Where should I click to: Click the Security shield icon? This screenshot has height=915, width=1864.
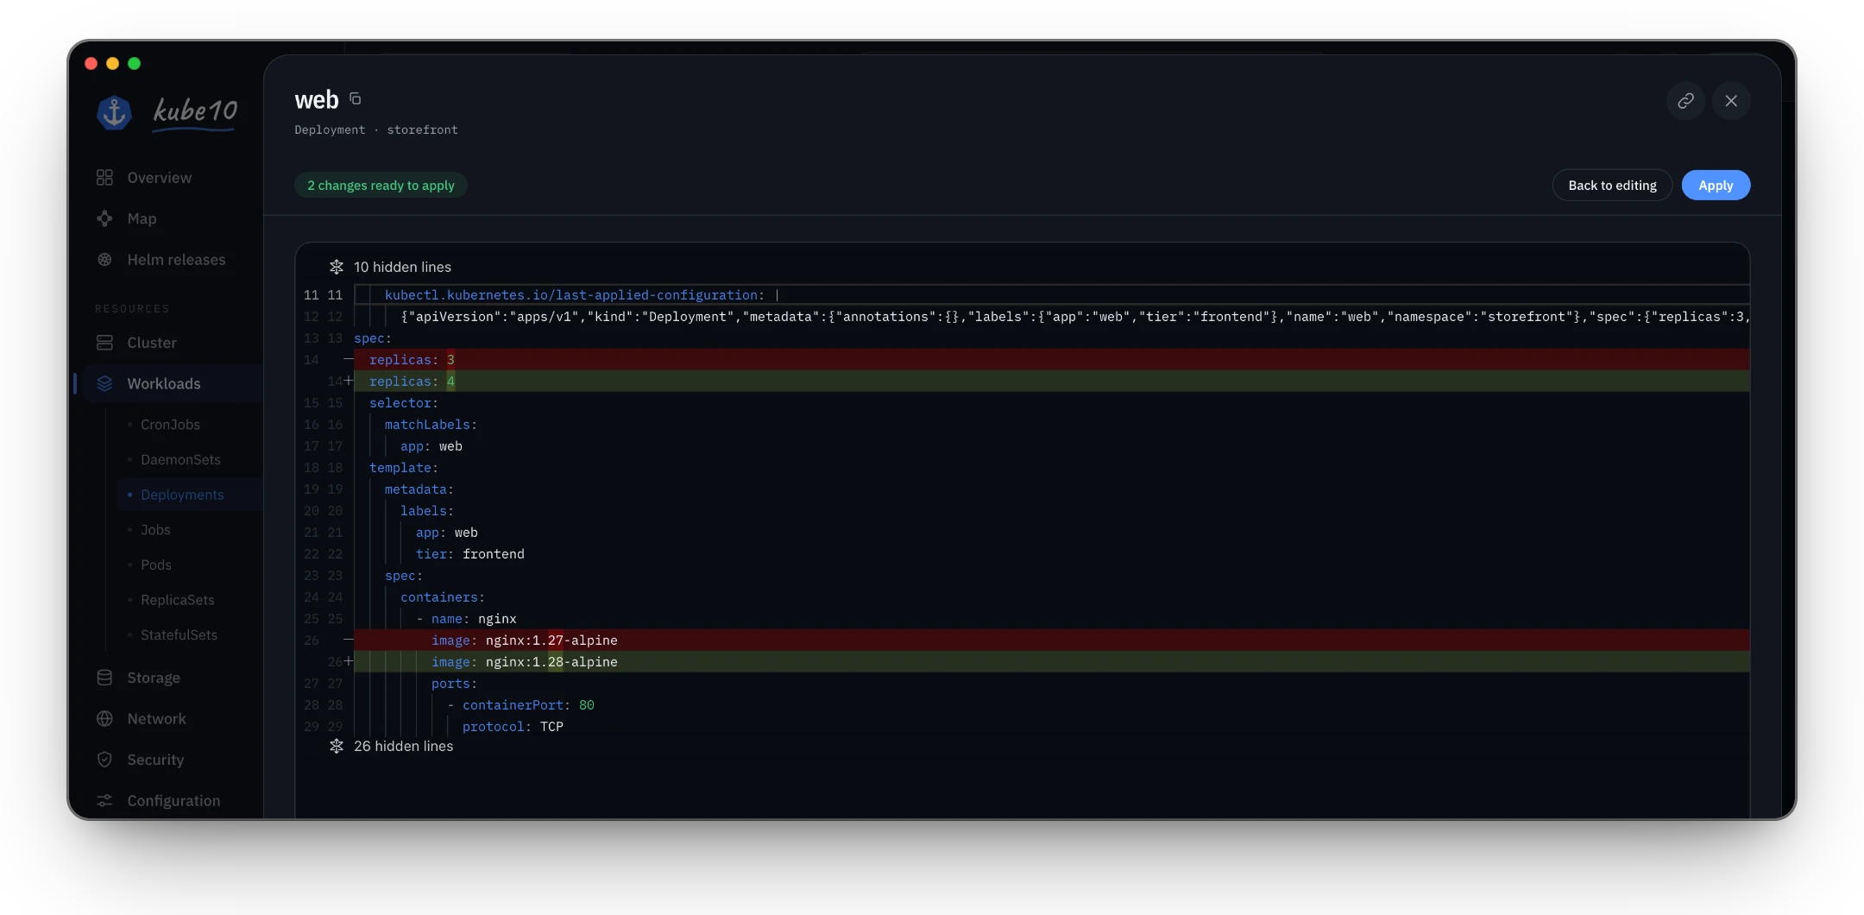(104, 760)
